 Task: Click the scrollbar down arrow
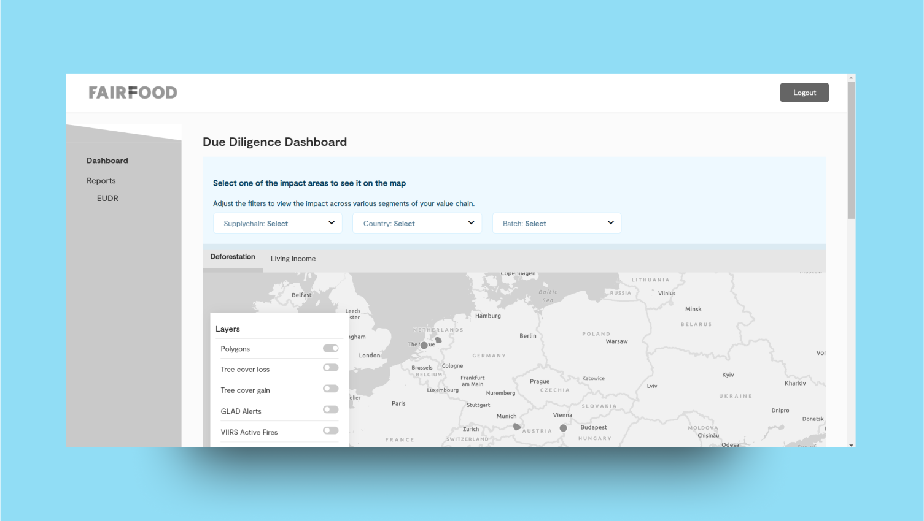pyautogui.click(x=851, y=444)
